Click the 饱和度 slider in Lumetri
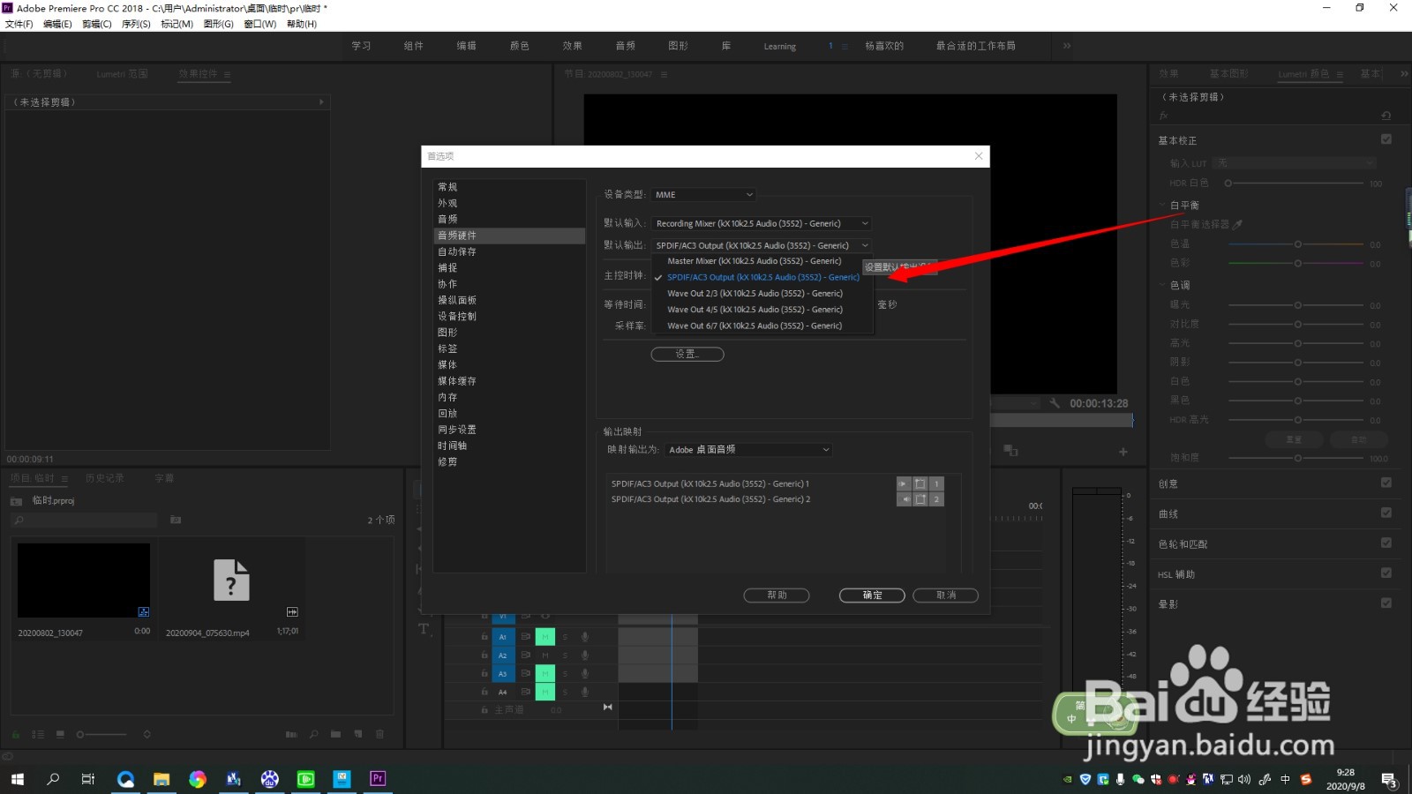1412x794 pixels. point(1297,458)
